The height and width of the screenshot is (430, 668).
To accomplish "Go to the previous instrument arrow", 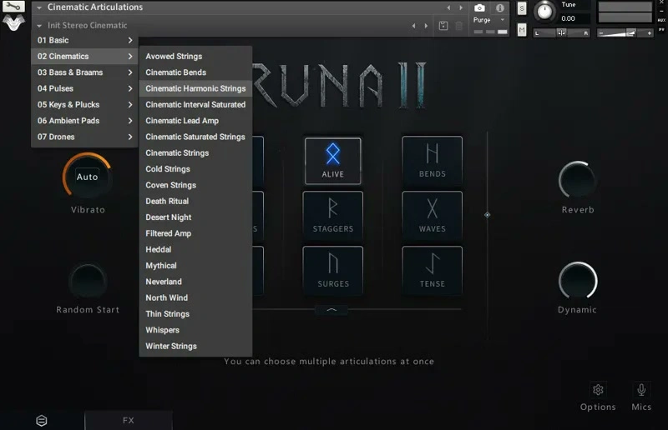I will click(x=448, y=7).
